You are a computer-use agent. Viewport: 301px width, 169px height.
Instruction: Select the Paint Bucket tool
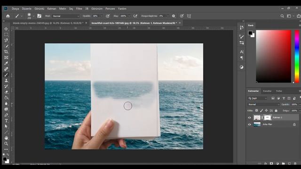tap(6, 98)
